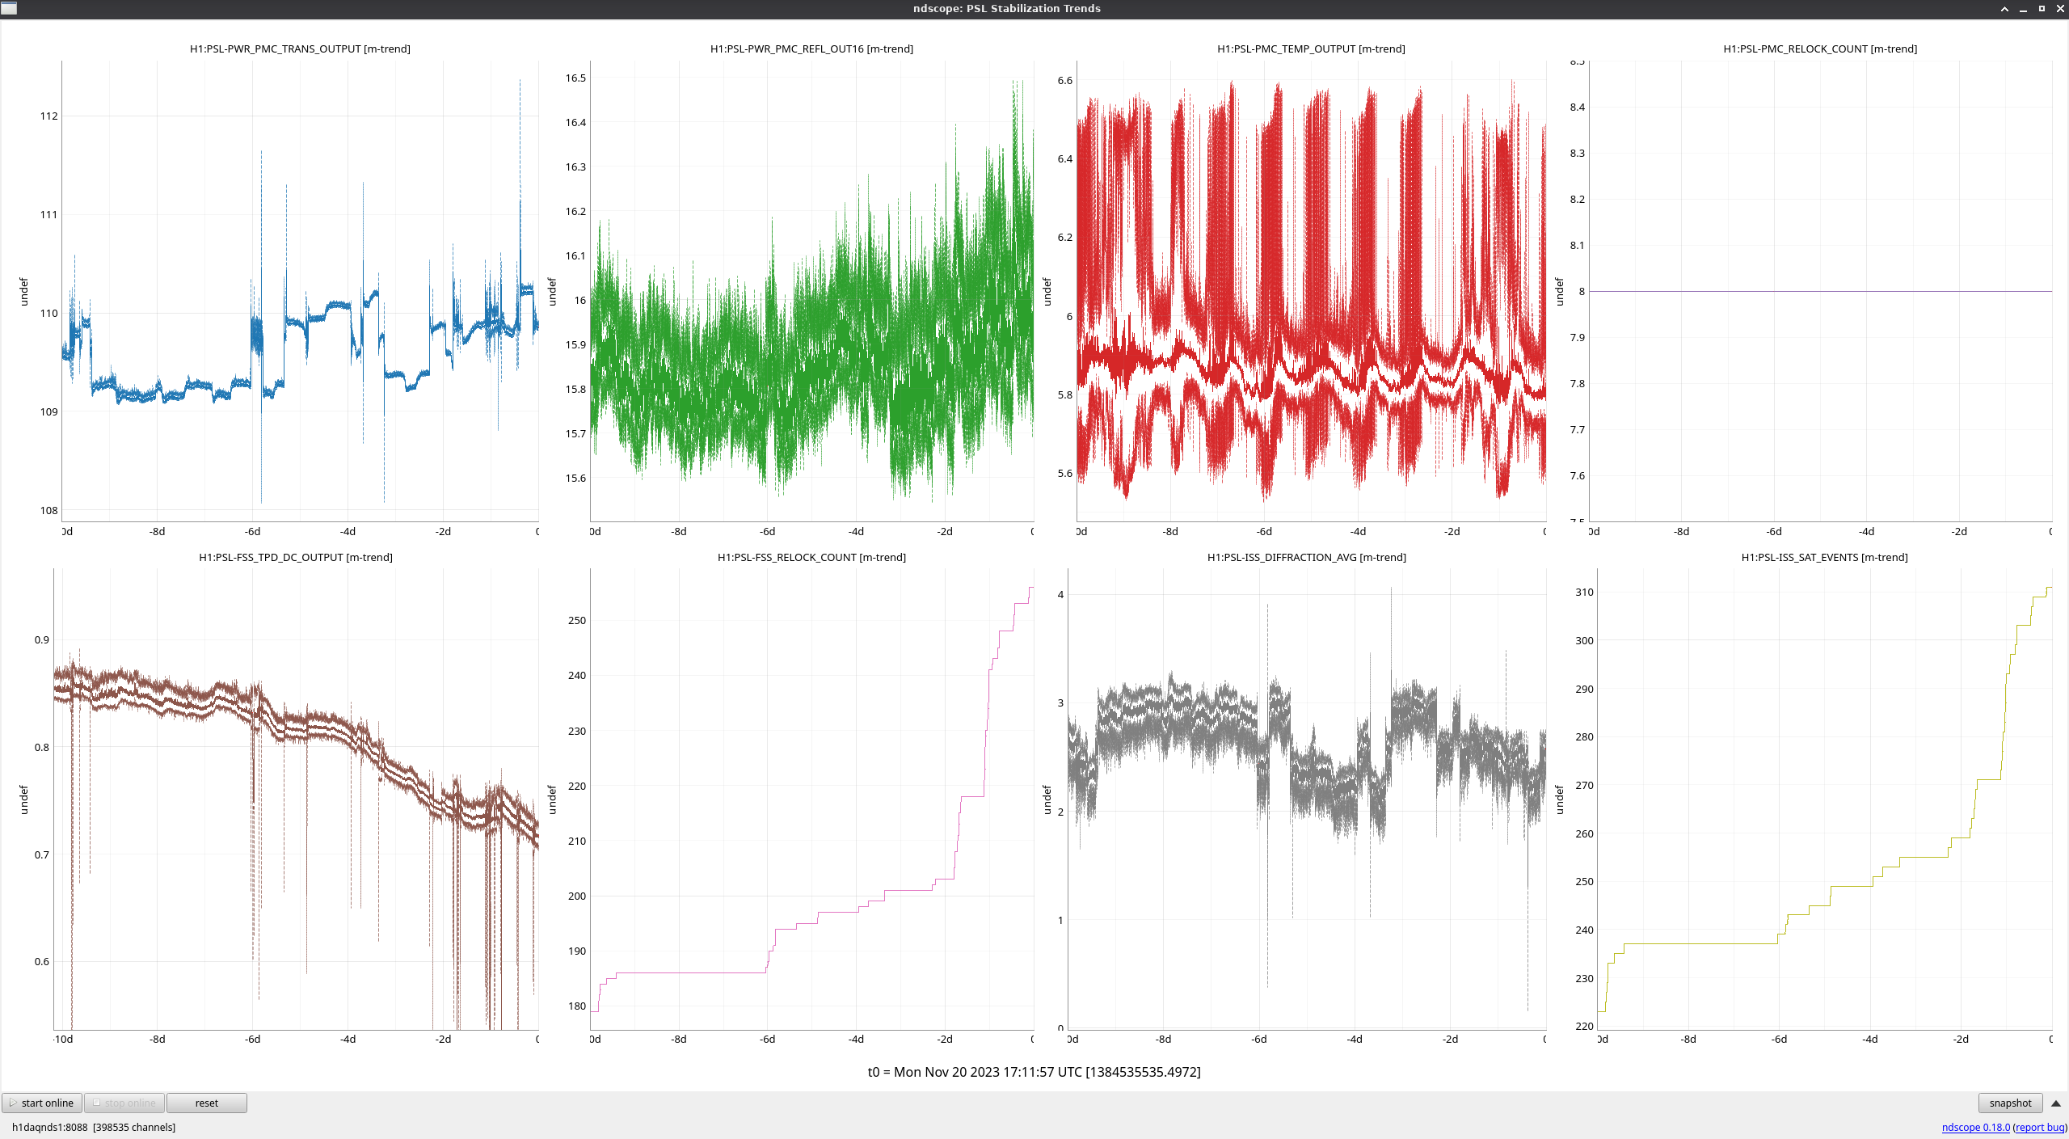Close the ndscope window
This screenshot has width=2069, height=1139.
[2060, 9]
